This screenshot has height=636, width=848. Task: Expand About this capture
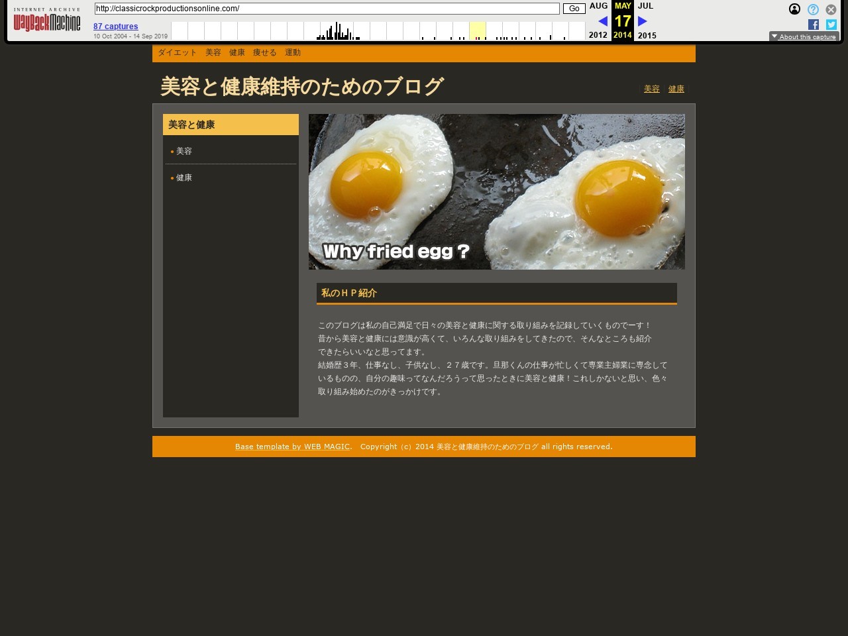tap(804, 36)
